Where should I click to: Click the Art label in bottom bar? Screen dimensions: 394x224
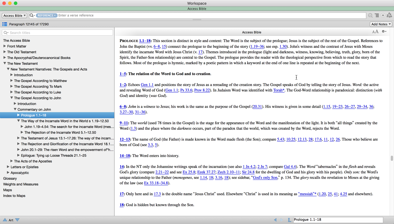(11, 220)
